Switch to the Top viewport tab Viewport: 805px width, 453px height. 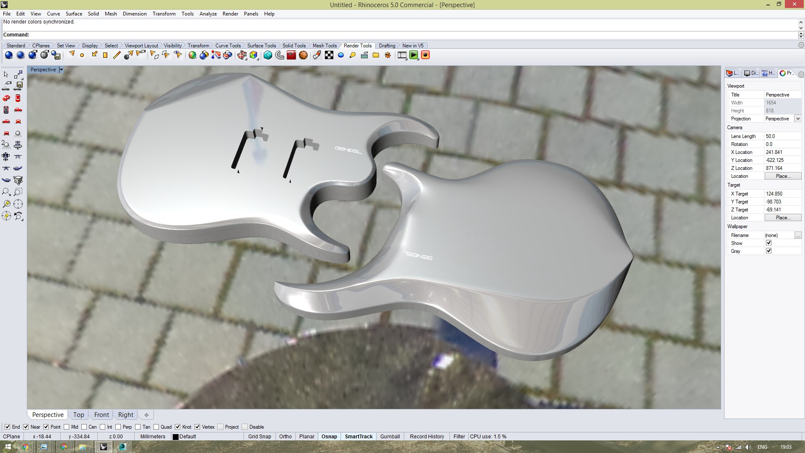click(x=78, y=415)
